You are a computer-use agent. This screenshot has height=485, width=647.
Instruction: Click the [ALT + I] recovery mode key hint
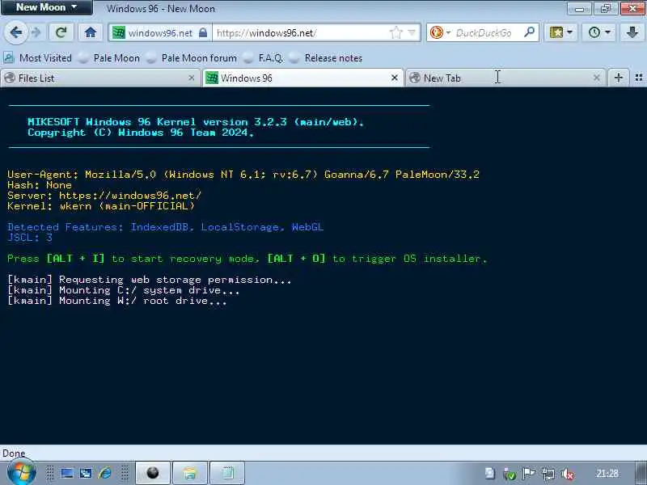coord(75,259)
